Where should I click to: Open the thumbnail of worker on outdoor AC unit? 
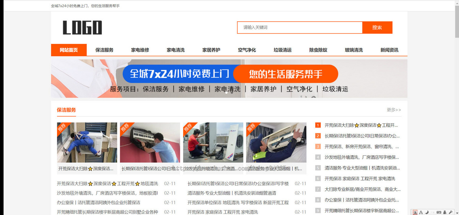(87, 142)
